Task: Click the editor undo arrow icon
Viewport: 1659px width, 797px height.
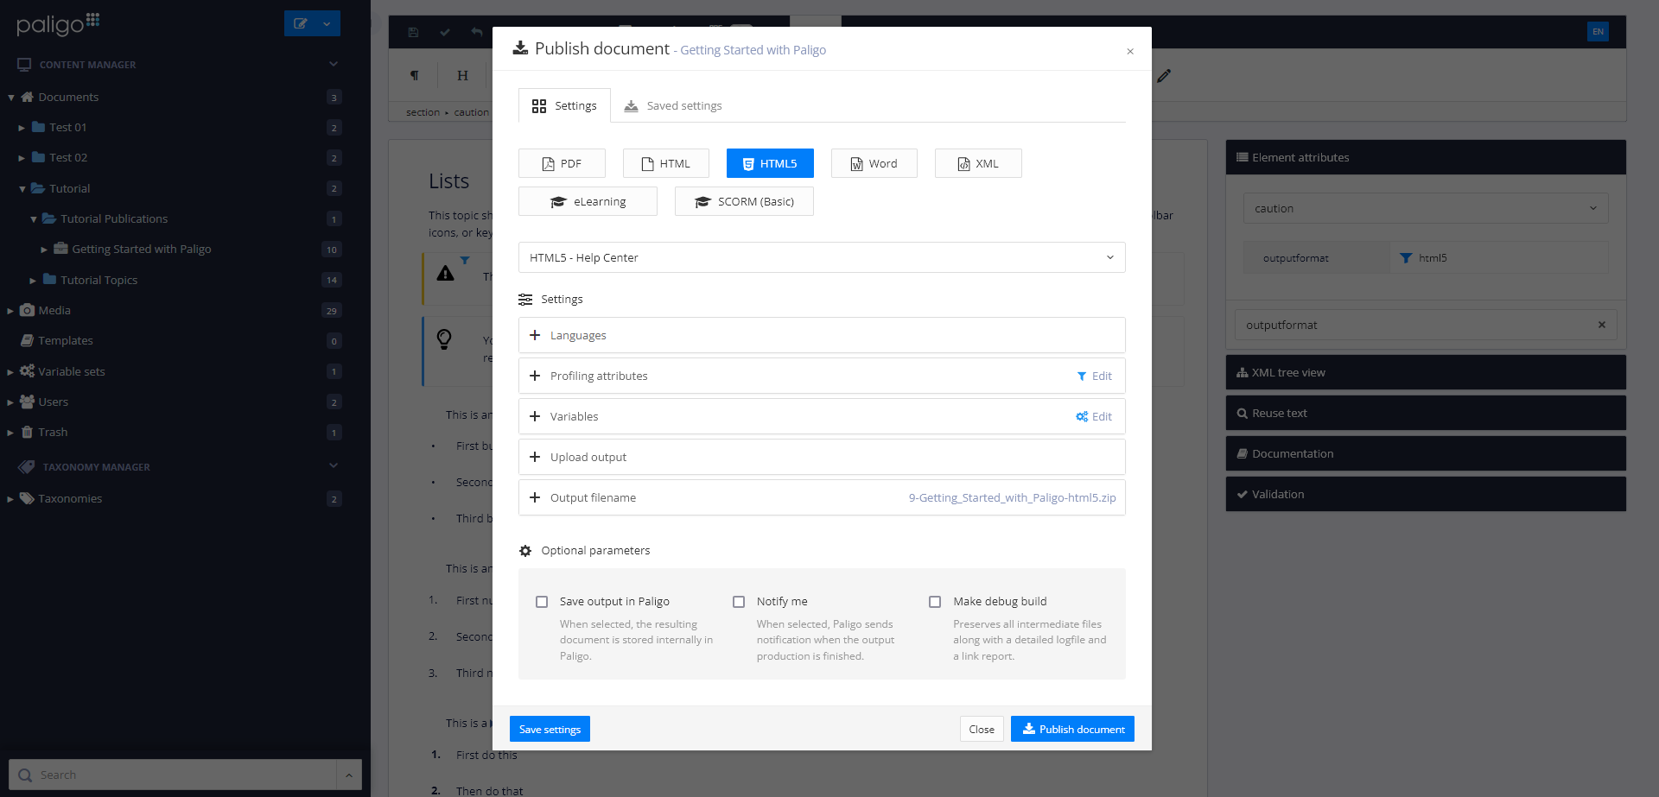Action: [476, 33]
